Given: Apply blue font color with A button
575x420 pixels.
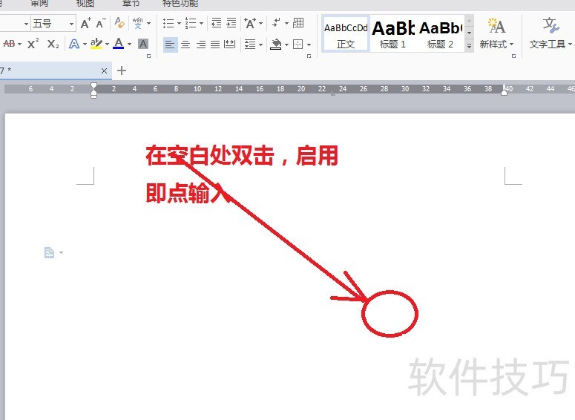Looking at the screenshot, I should (x=119, y=44).
